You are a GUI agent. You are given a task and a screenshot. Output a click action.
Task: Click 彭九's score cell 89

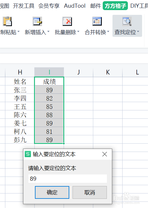[49, 139]
